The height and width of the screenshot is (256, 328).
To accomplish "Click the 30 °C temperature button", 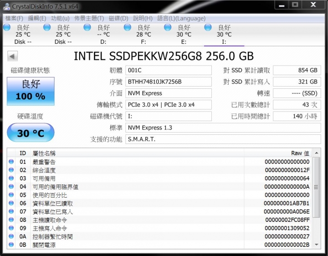I will (31, 133).
